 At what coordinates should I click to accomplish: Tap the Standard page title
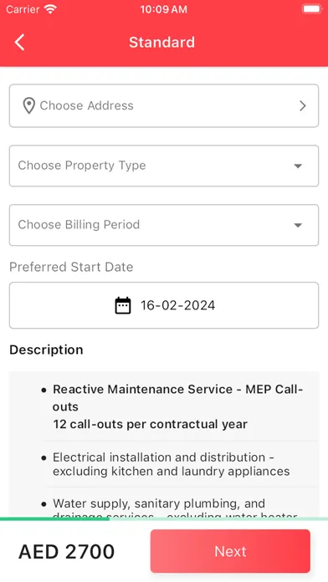(161, 42)
